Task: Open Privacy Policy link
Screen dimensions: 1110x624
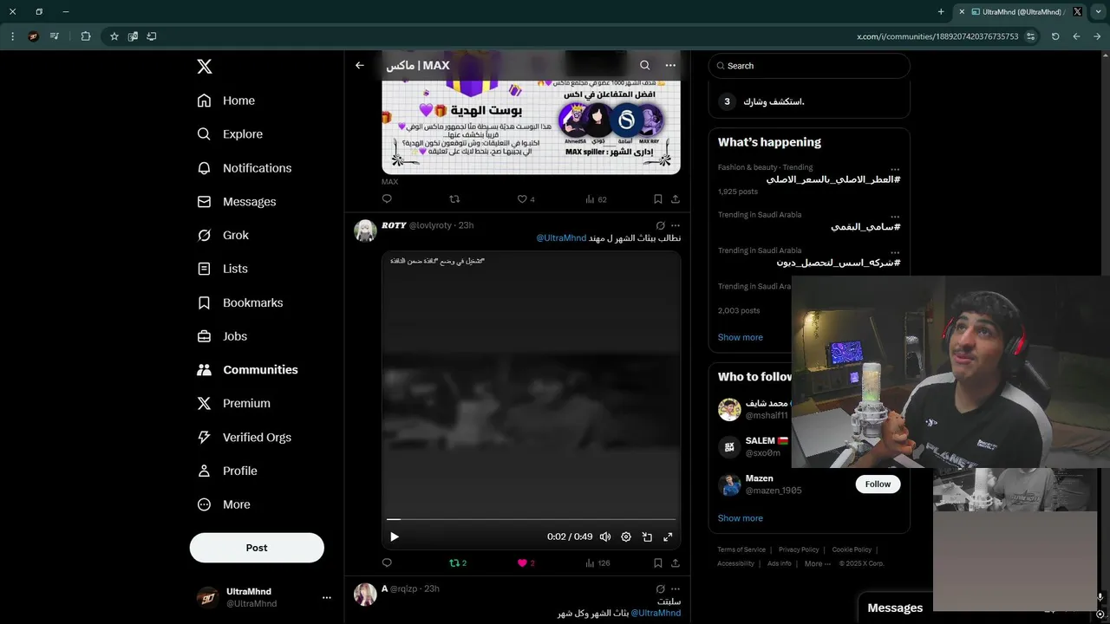Action: [799, 549]
